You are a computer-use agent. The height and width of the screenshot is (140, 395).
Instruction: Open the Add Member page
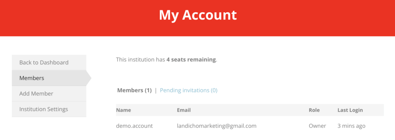(x=49, y=93)
